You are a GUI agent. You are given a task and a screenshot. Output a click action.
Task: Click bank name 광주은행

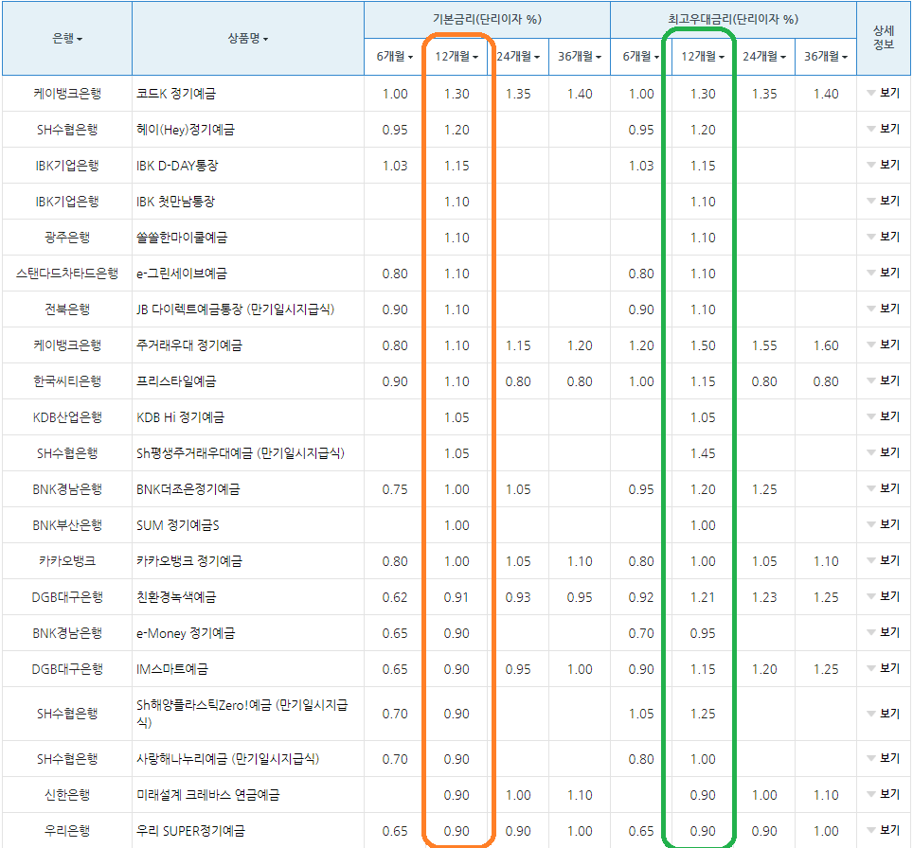[67, 238]
